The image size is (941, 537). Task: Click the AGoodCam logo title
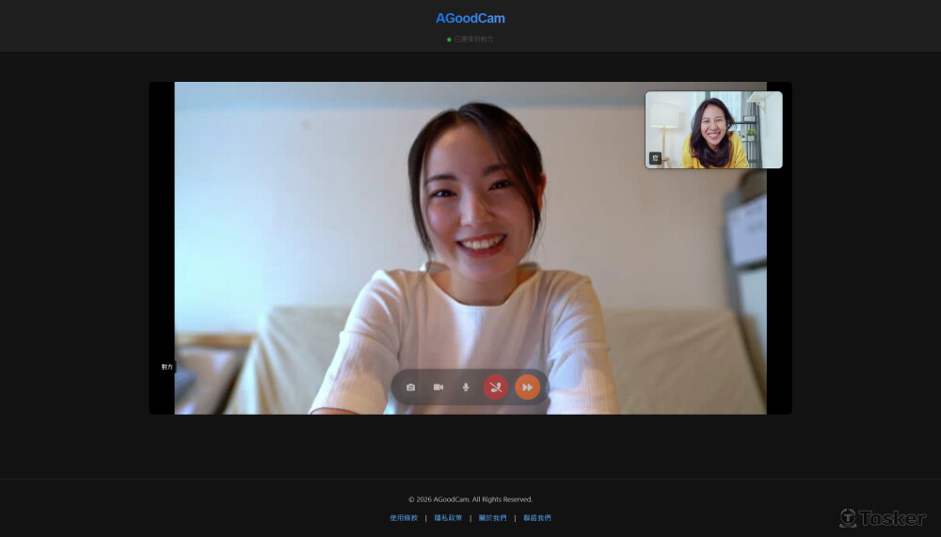470,18
